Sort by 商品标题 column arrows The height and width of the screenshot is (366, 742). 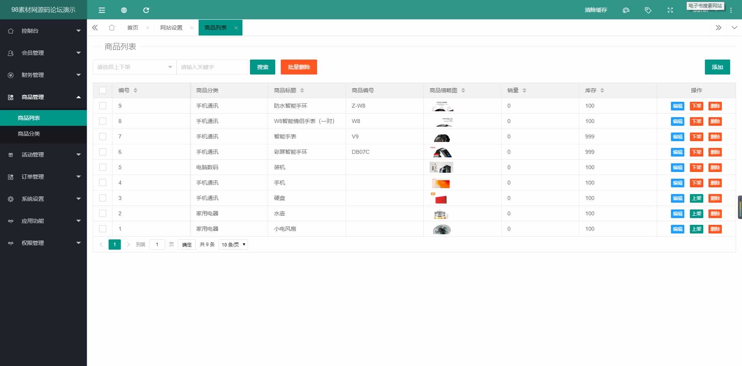click(x=302, y=90)
